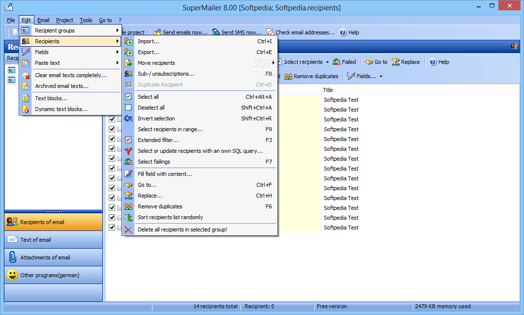Uncheck the recipient checkbox beside the Extended filter row

pyautogui.click(x=112, y=139)
